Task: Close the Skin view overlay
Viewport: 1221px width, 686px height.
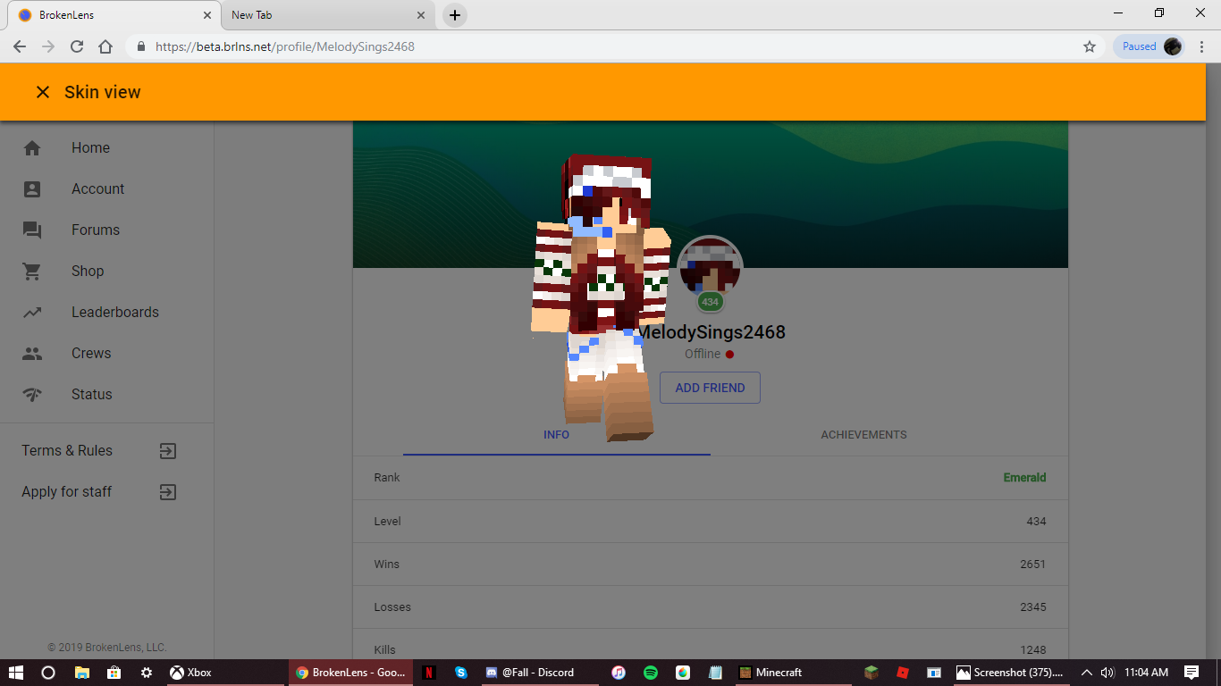Action: pos(42,92)
